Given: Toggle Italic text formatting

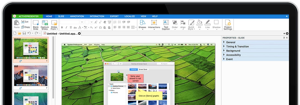Looking at the screenshot, I should point(66,27).
